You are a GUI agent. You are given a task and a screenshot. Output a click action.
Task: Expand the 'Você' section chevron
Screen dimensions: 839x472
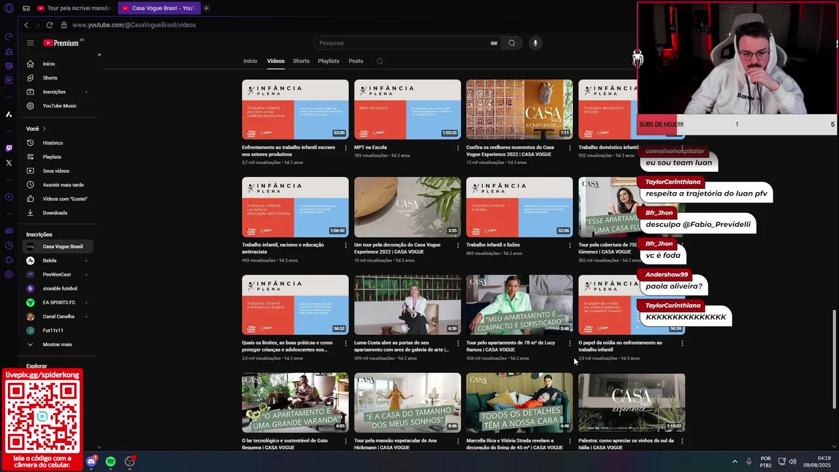tap(44, 128)
